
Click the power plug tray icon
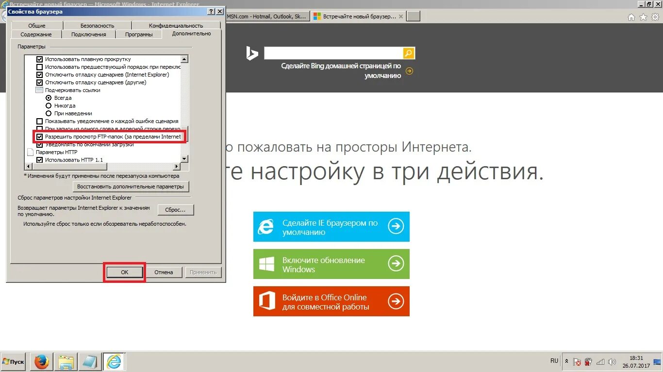pyautogui.click(x=588, y=362)
